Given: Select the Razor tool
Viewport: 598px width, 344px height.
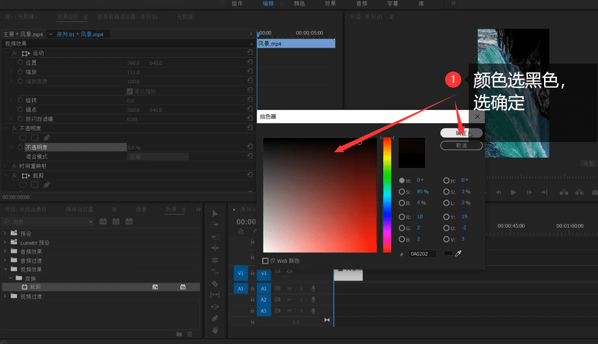Looking at the screenshot, I should click(215, 283).
